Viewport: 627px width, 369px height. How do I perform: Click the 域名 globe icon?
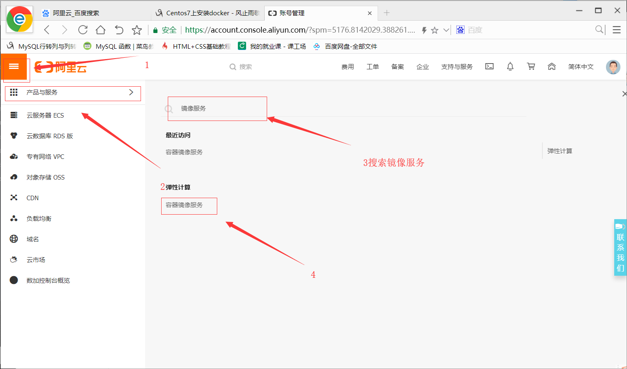14,239
